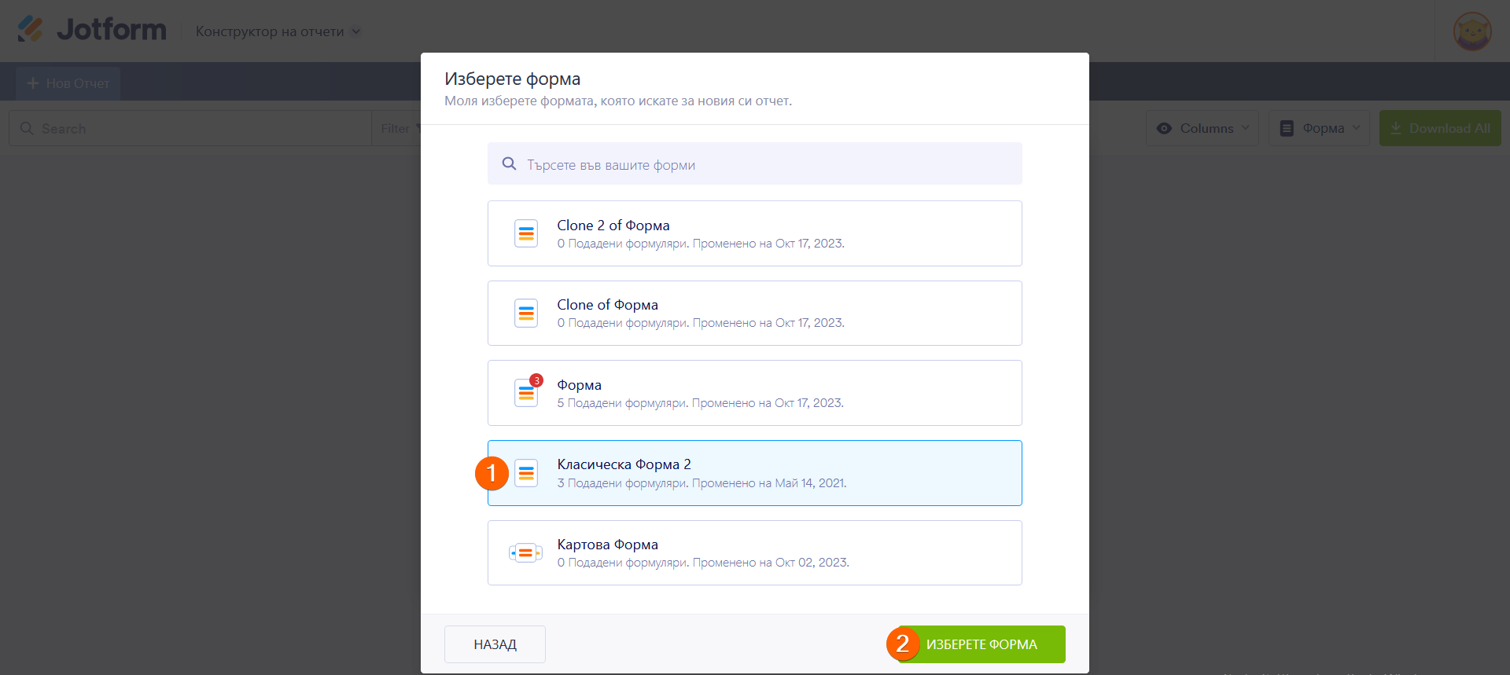Viewport: 1510px width, 675px height.
Task: Open the Форма selector dropdown
Action: [x=1320, y=128]
